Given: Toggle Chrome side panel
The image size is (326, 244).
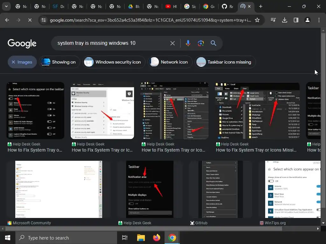Looking at the screenshot, I should [296, 20].
